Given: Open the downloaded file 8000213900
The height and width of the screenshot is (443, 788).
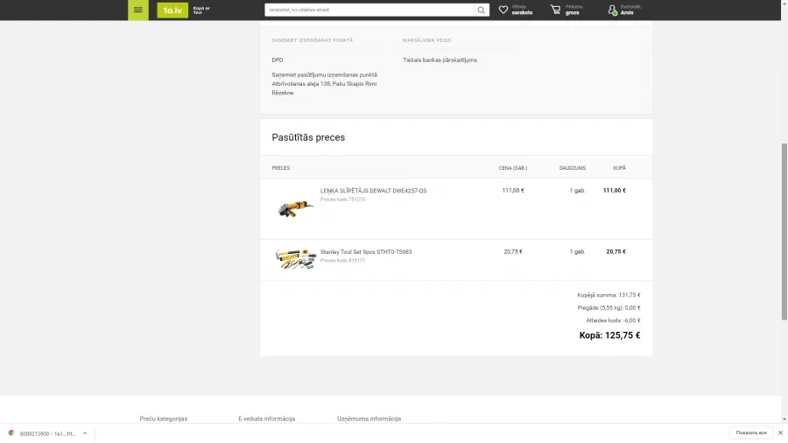Looking at the screenshot, I should [x=48, y=433].
